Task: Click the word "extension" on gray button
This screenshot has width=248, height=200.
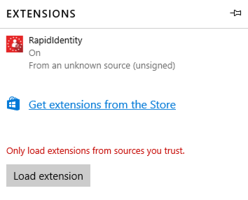Action: click(61, 176)
